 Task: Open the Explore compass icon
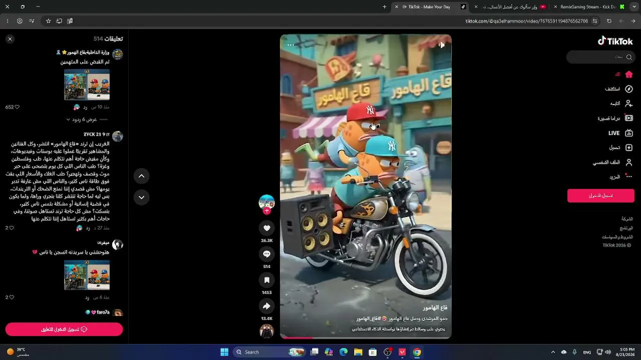coord(629,89)
